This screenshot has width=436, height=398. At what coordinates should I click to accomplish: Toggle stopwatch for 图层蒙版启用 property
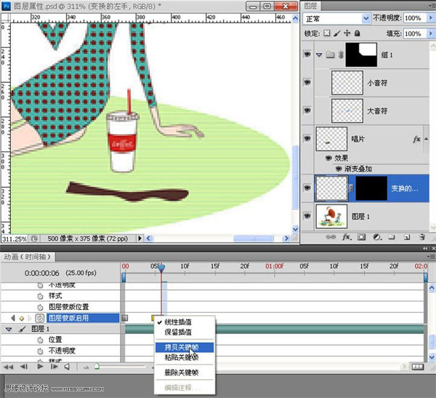(40, 318)
